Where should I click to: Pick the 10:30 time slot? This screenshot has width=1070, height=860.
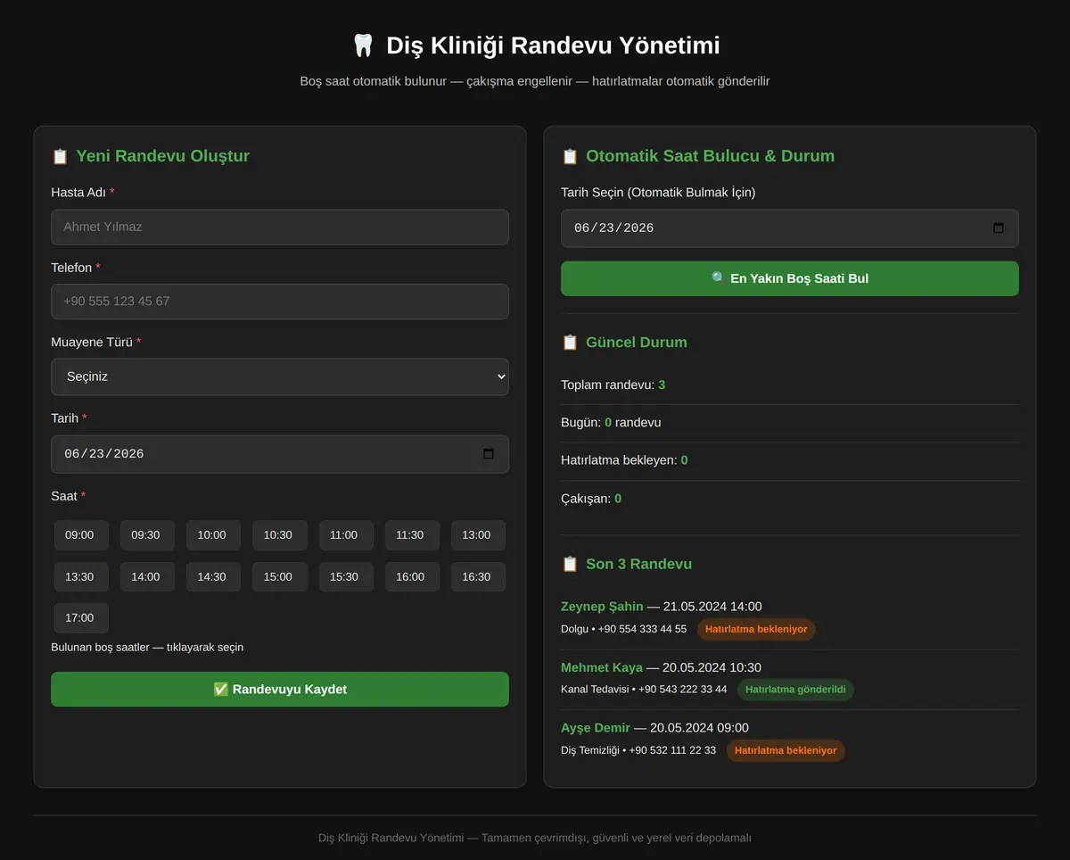pos(278,535)
